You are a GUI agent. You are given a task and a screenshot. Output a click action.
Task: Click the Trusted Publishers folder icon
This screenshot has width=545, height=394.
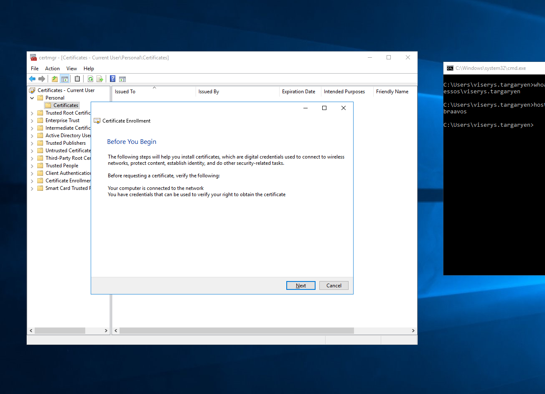pos(40,143)
